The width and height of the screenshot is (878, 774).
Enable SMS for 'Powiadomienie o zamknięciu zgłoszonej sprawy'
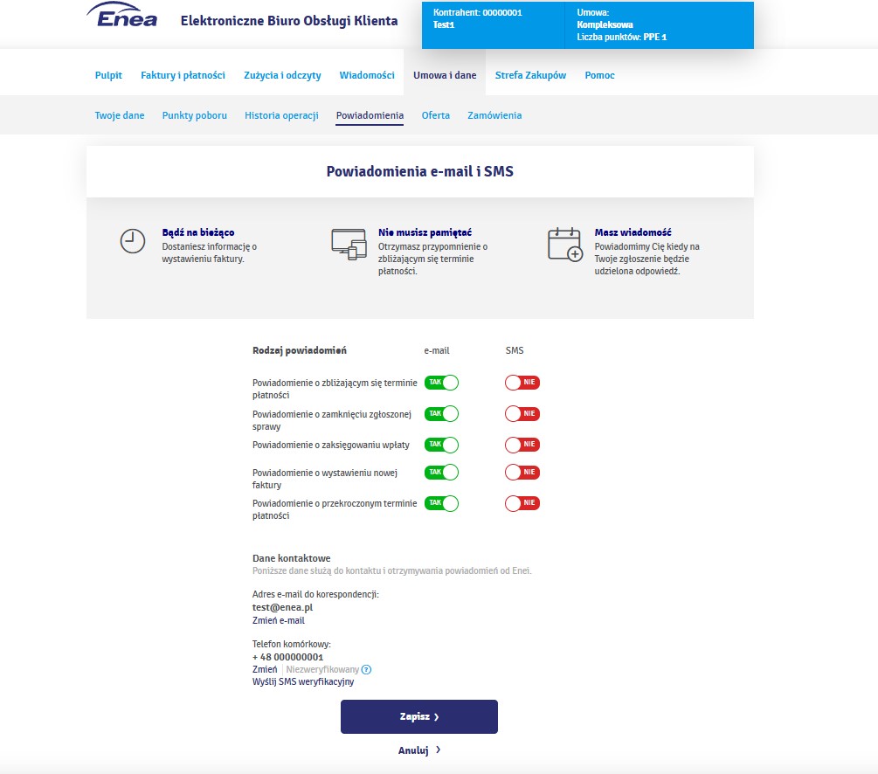(522, 413)
